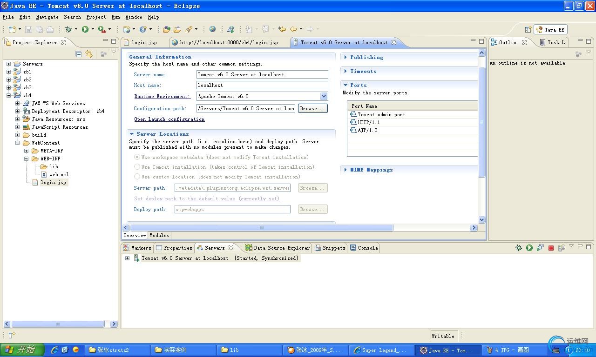Click green Start the server icon in Servers view

[x=529, y=248]
